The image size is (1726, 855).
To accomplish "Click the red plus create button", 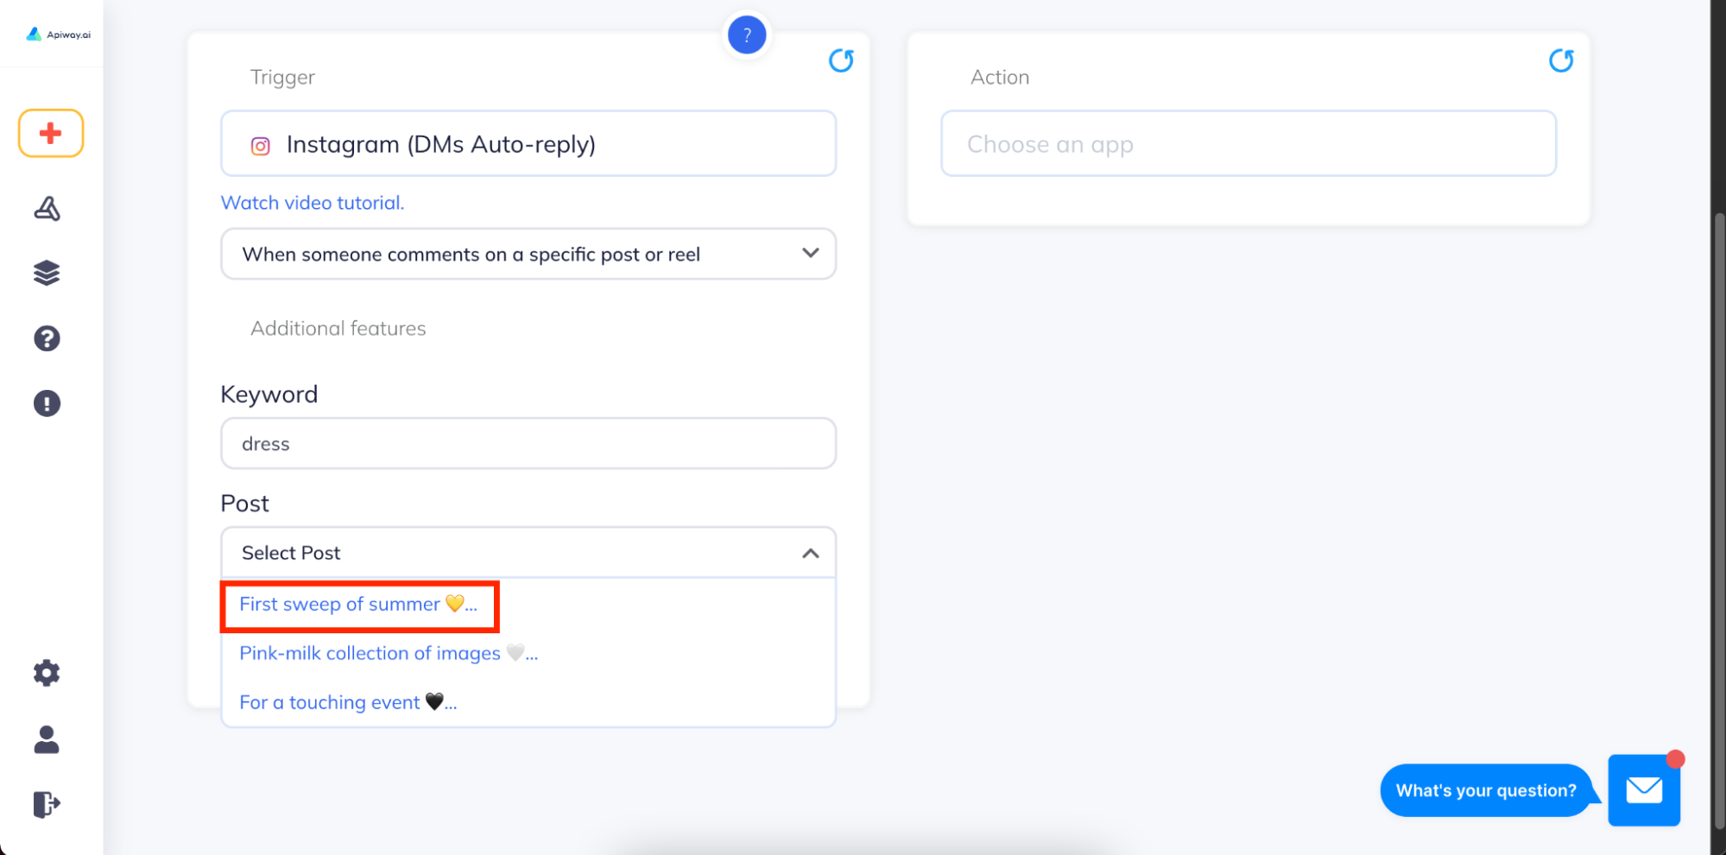I will (51, 133).
